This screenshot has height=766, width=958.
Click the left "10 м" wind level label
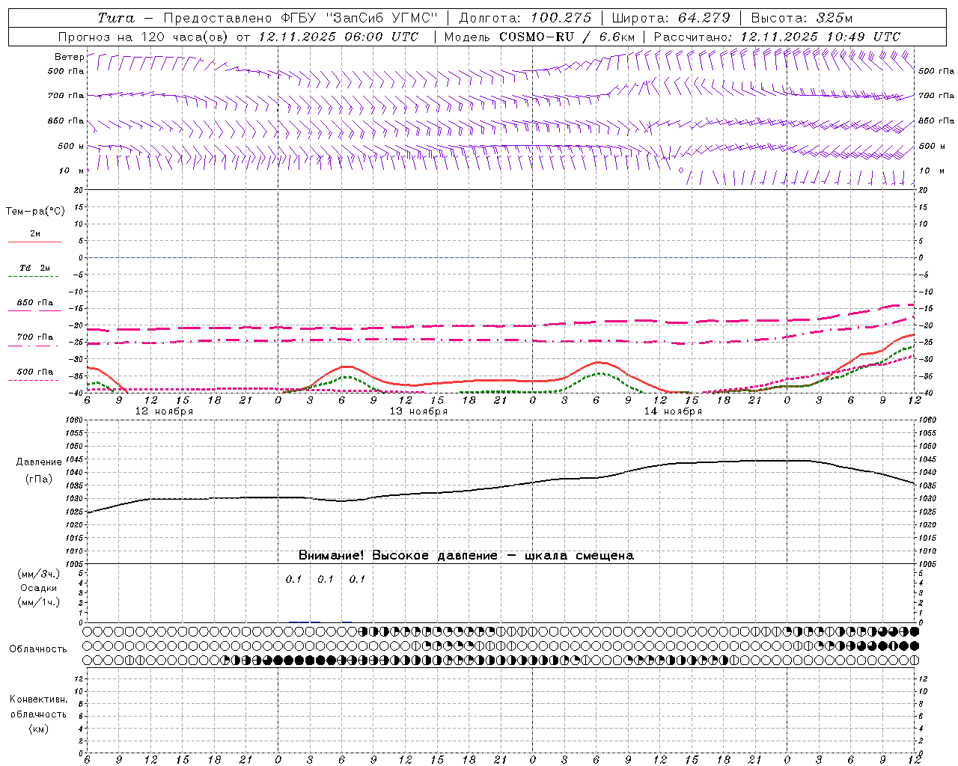click(72, 171)
